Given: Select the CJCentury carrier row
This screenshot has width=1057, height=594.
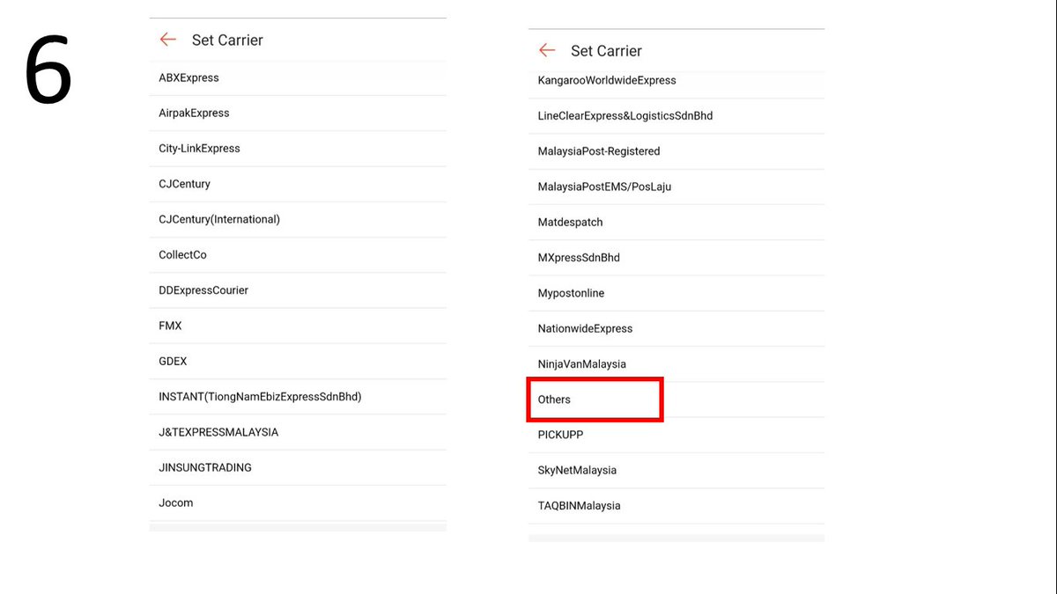Looking at the screenshot, I should click(x=298, y=184).
